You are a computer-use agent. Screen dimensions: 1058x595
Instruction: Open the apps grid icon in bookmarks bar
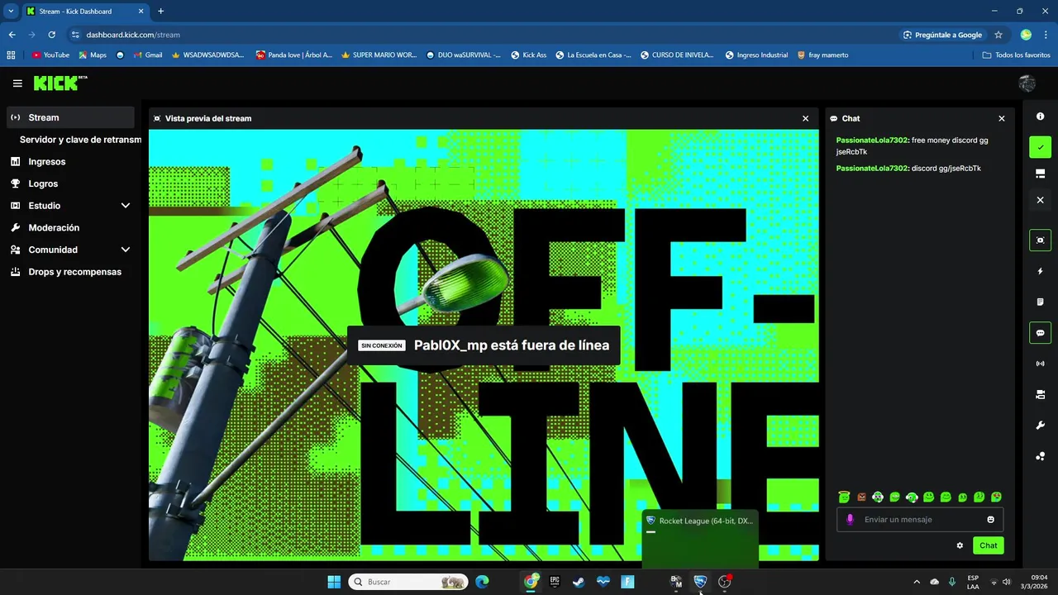[x=11, y=55]
